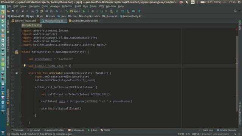Click the override gutter icon beside onCreate

(17, 73)
